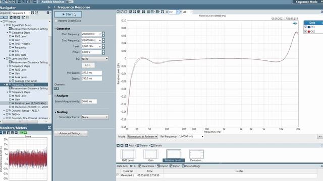Select Frequency Response in Navigator tree
Viewport: 323px width, 181px height.
click(x=23, y=85)
